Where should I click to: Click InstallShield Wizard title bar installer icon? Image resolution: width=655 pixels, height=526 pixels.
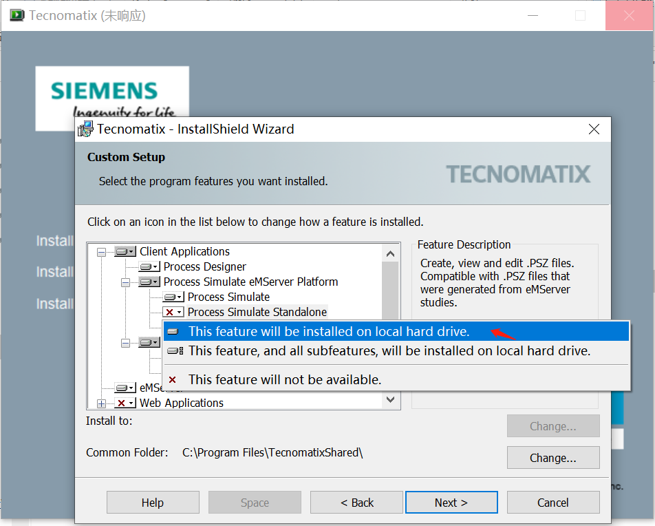pos(85,129)
